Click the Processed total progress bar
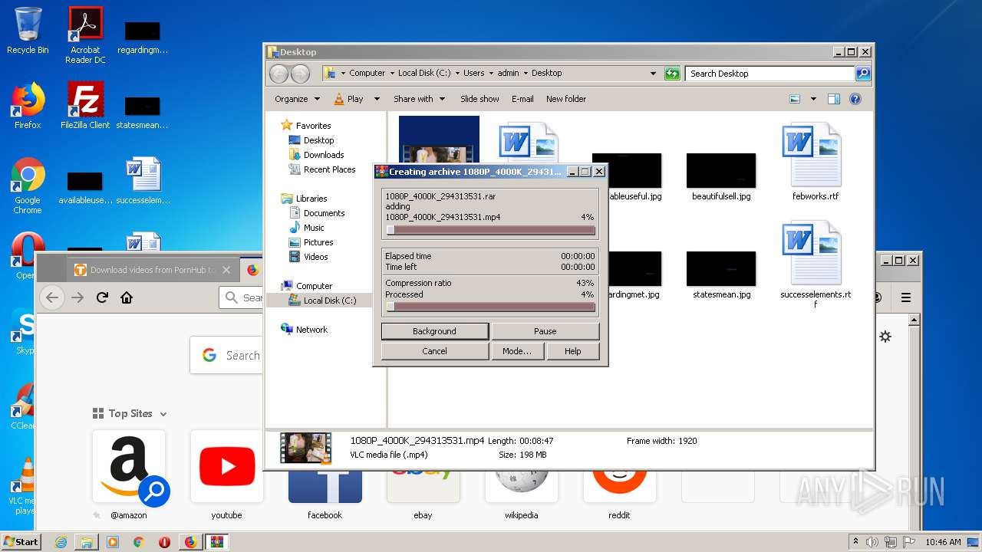 coord(490,307)
